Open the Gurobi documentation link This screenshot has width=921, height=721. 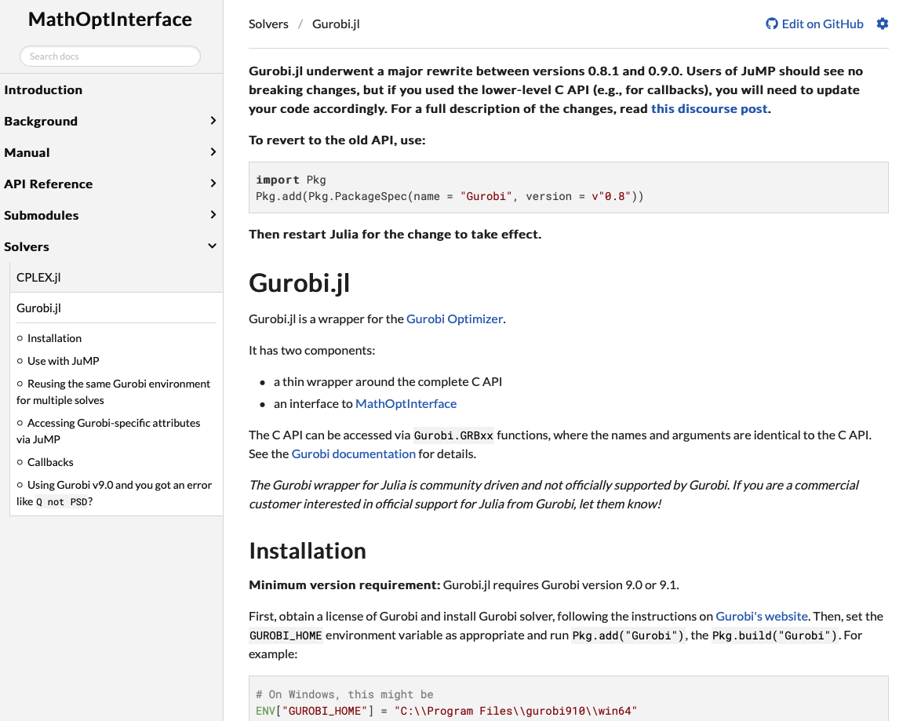[x=354, y=454]
